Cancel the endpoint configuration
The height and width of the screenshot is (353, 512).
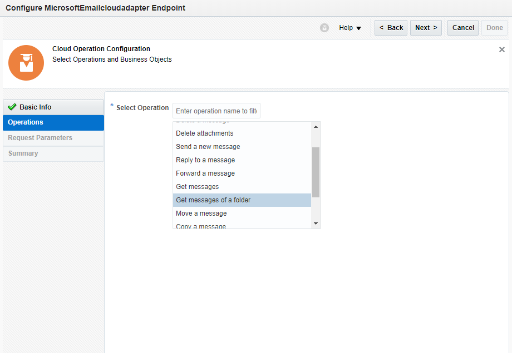(x=463, y=28)
